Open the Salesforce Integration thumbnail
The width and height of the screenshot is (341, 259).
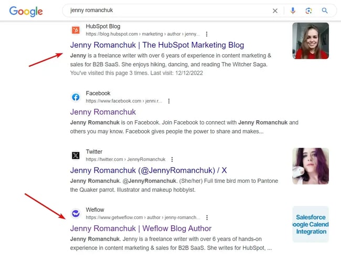pos(311,224)
